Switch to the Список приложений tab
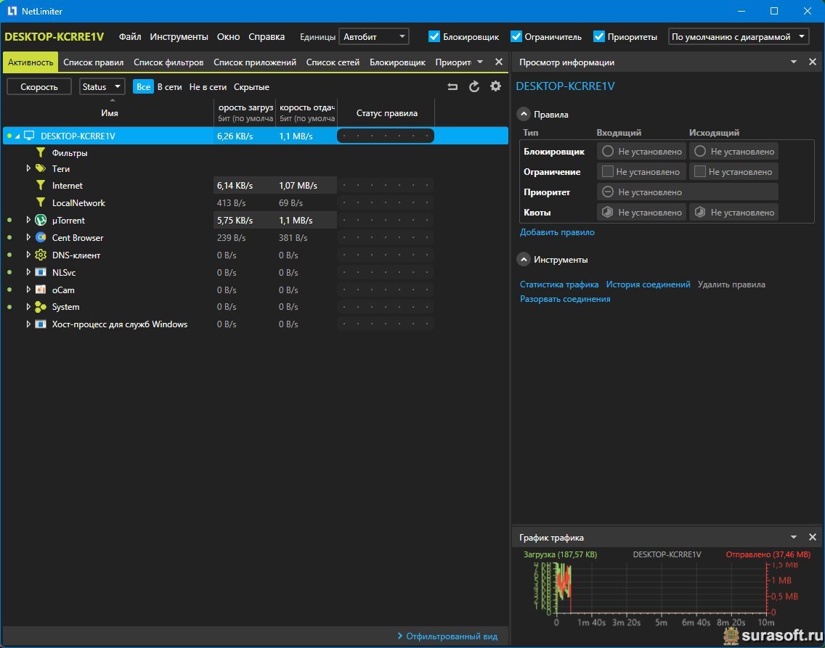This screenshot has width=825, height=648. tap(255, 62)
